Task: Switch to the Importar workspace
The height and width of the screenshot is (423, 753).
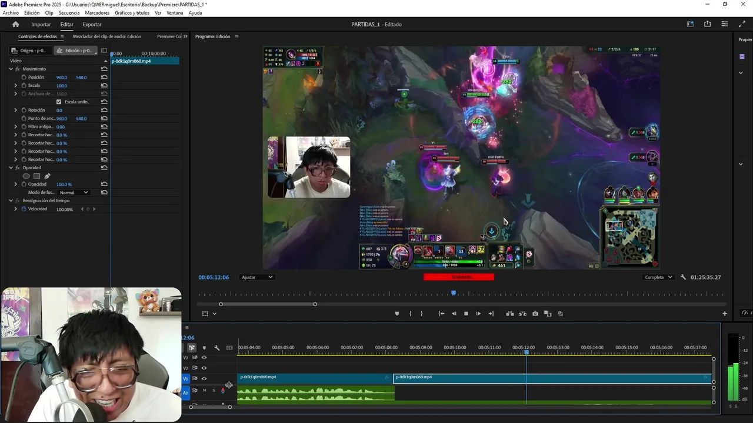Action: pyautogui.click(x=41, y=24)
